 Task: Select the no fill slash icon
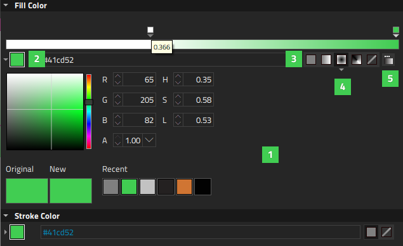click(x=372, y=60)
